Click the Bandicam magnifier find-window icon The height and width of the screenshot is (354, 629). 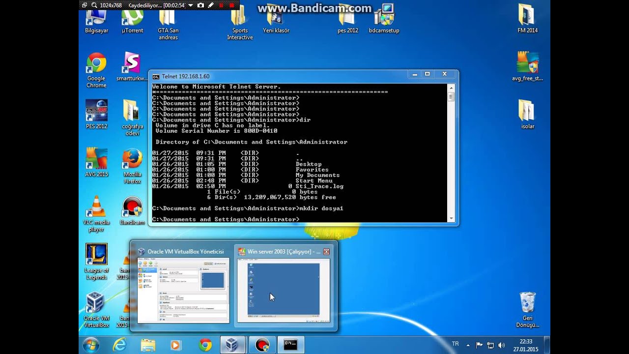94,5
